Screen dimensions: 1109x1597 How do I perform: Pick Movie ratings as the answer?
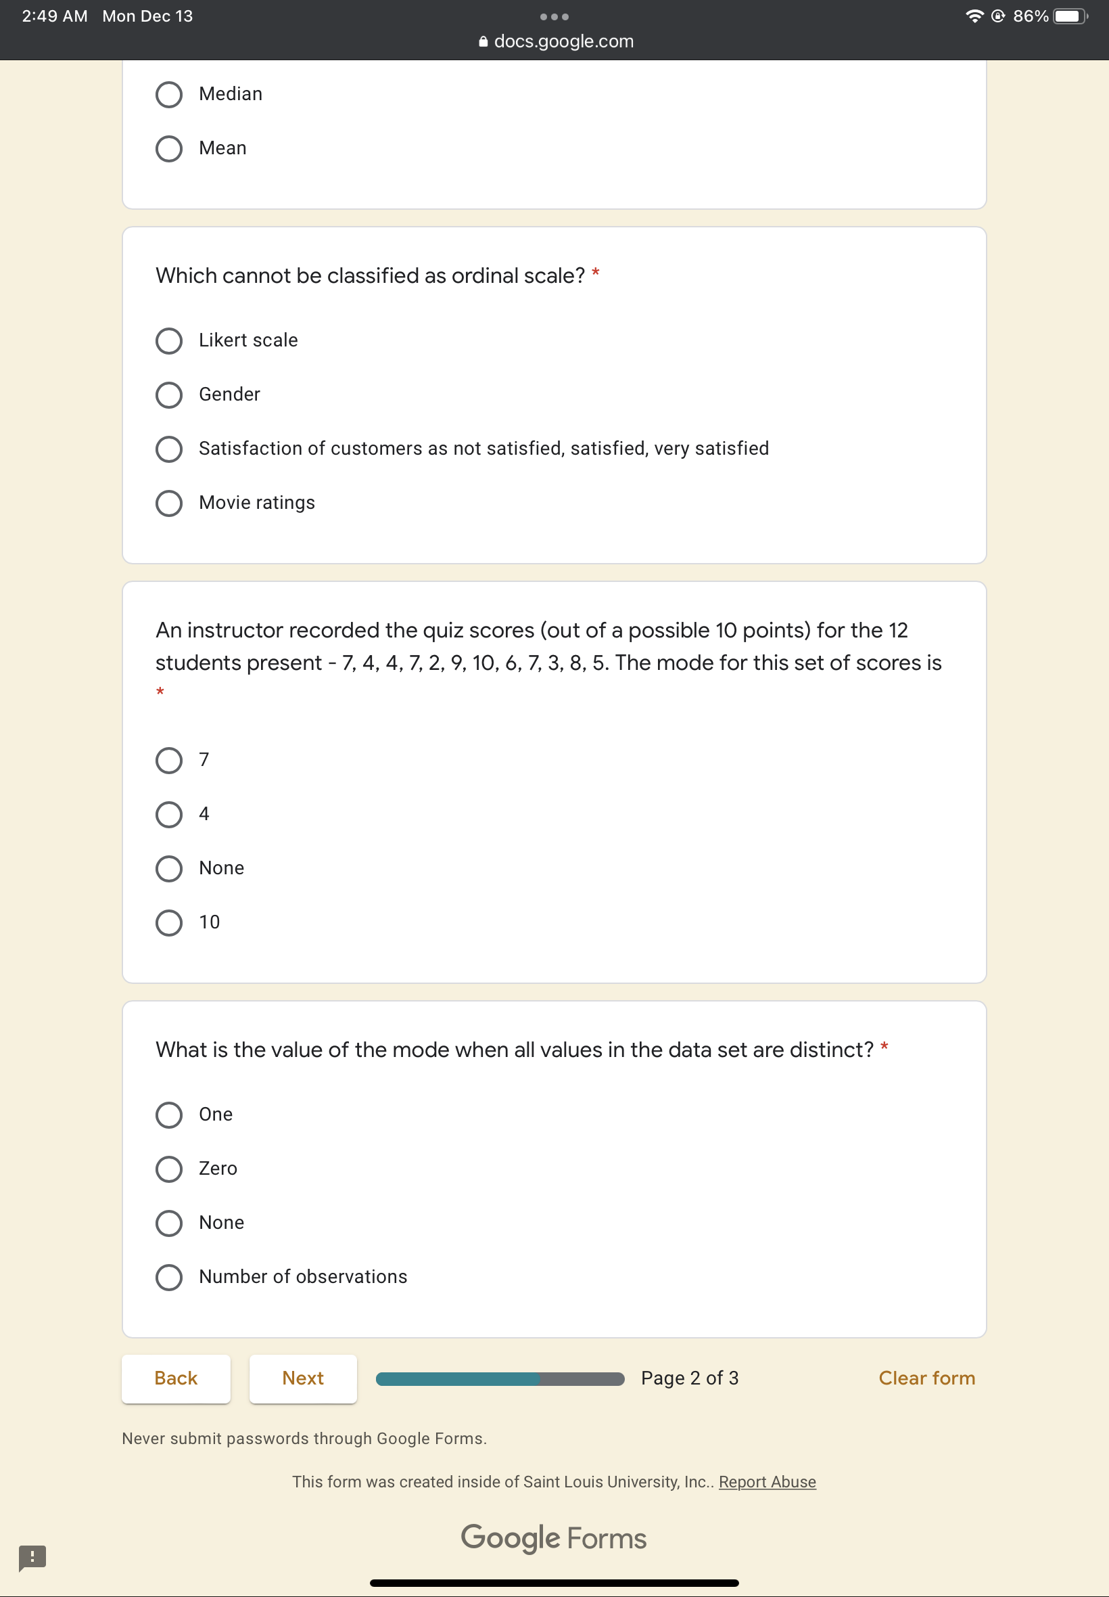tap(169, 503)
